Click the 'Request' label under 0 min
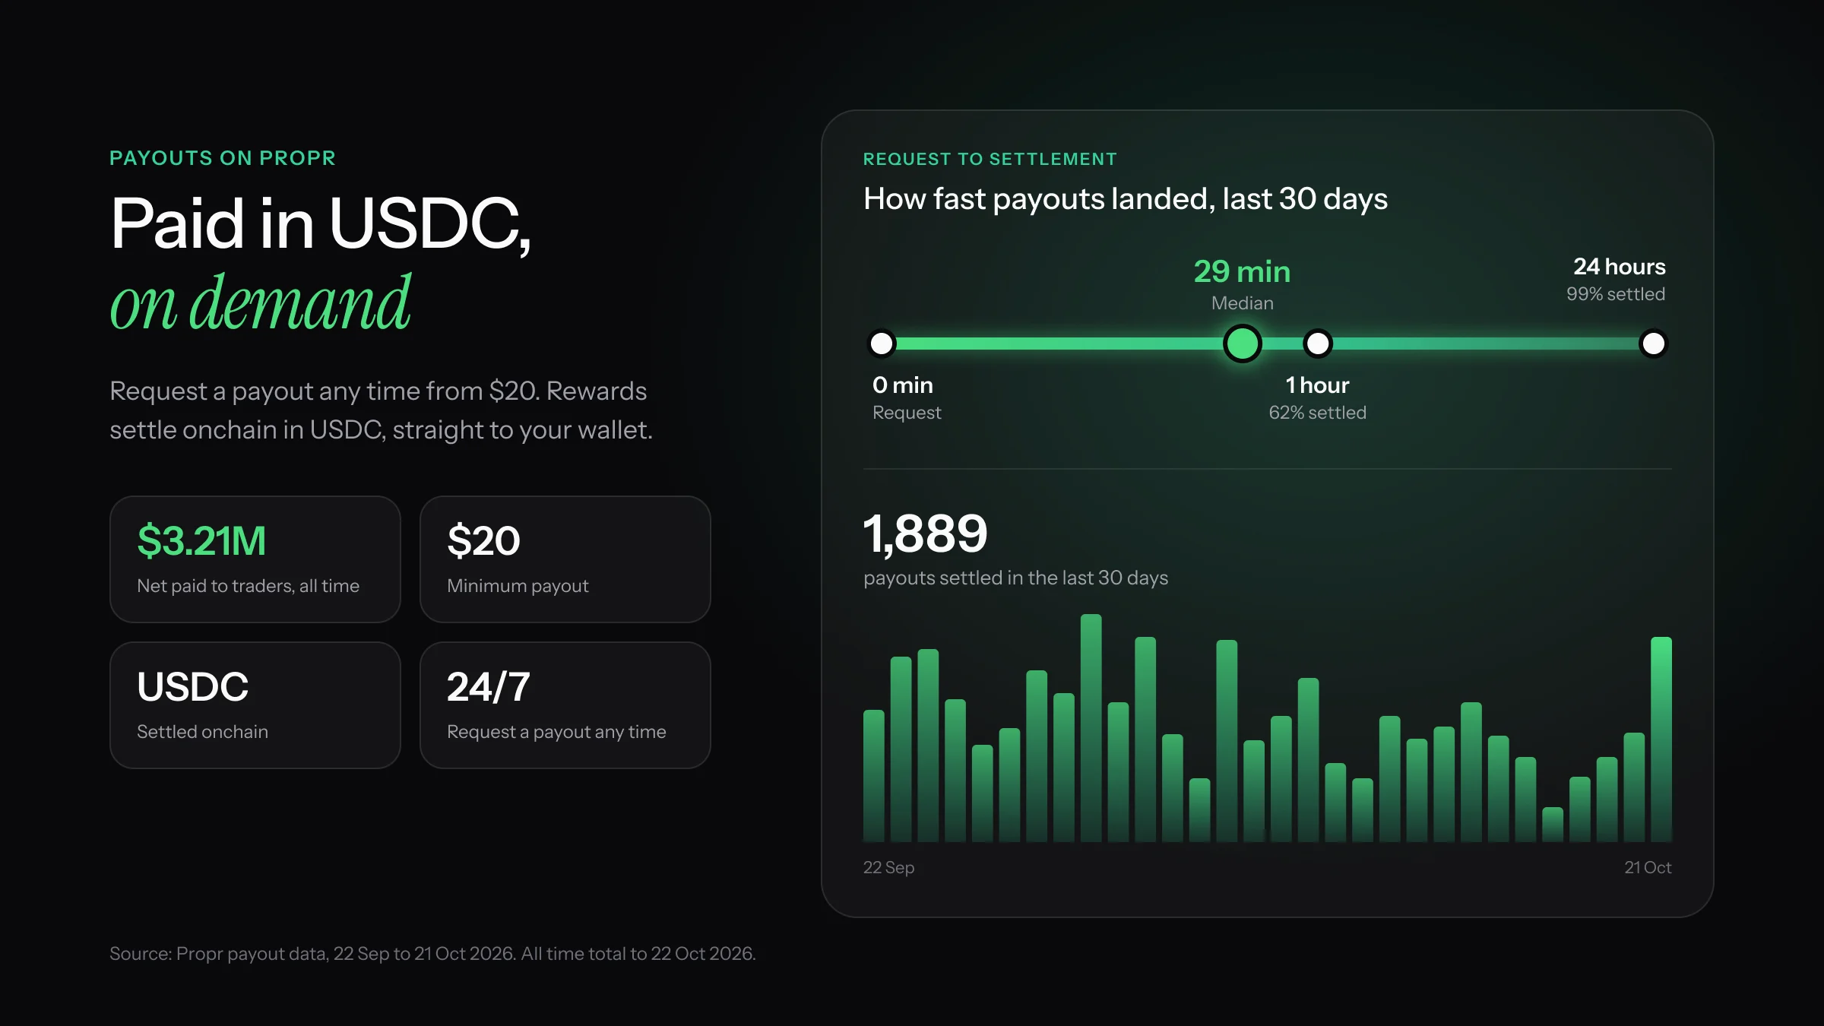 click(x=907, y=413)
